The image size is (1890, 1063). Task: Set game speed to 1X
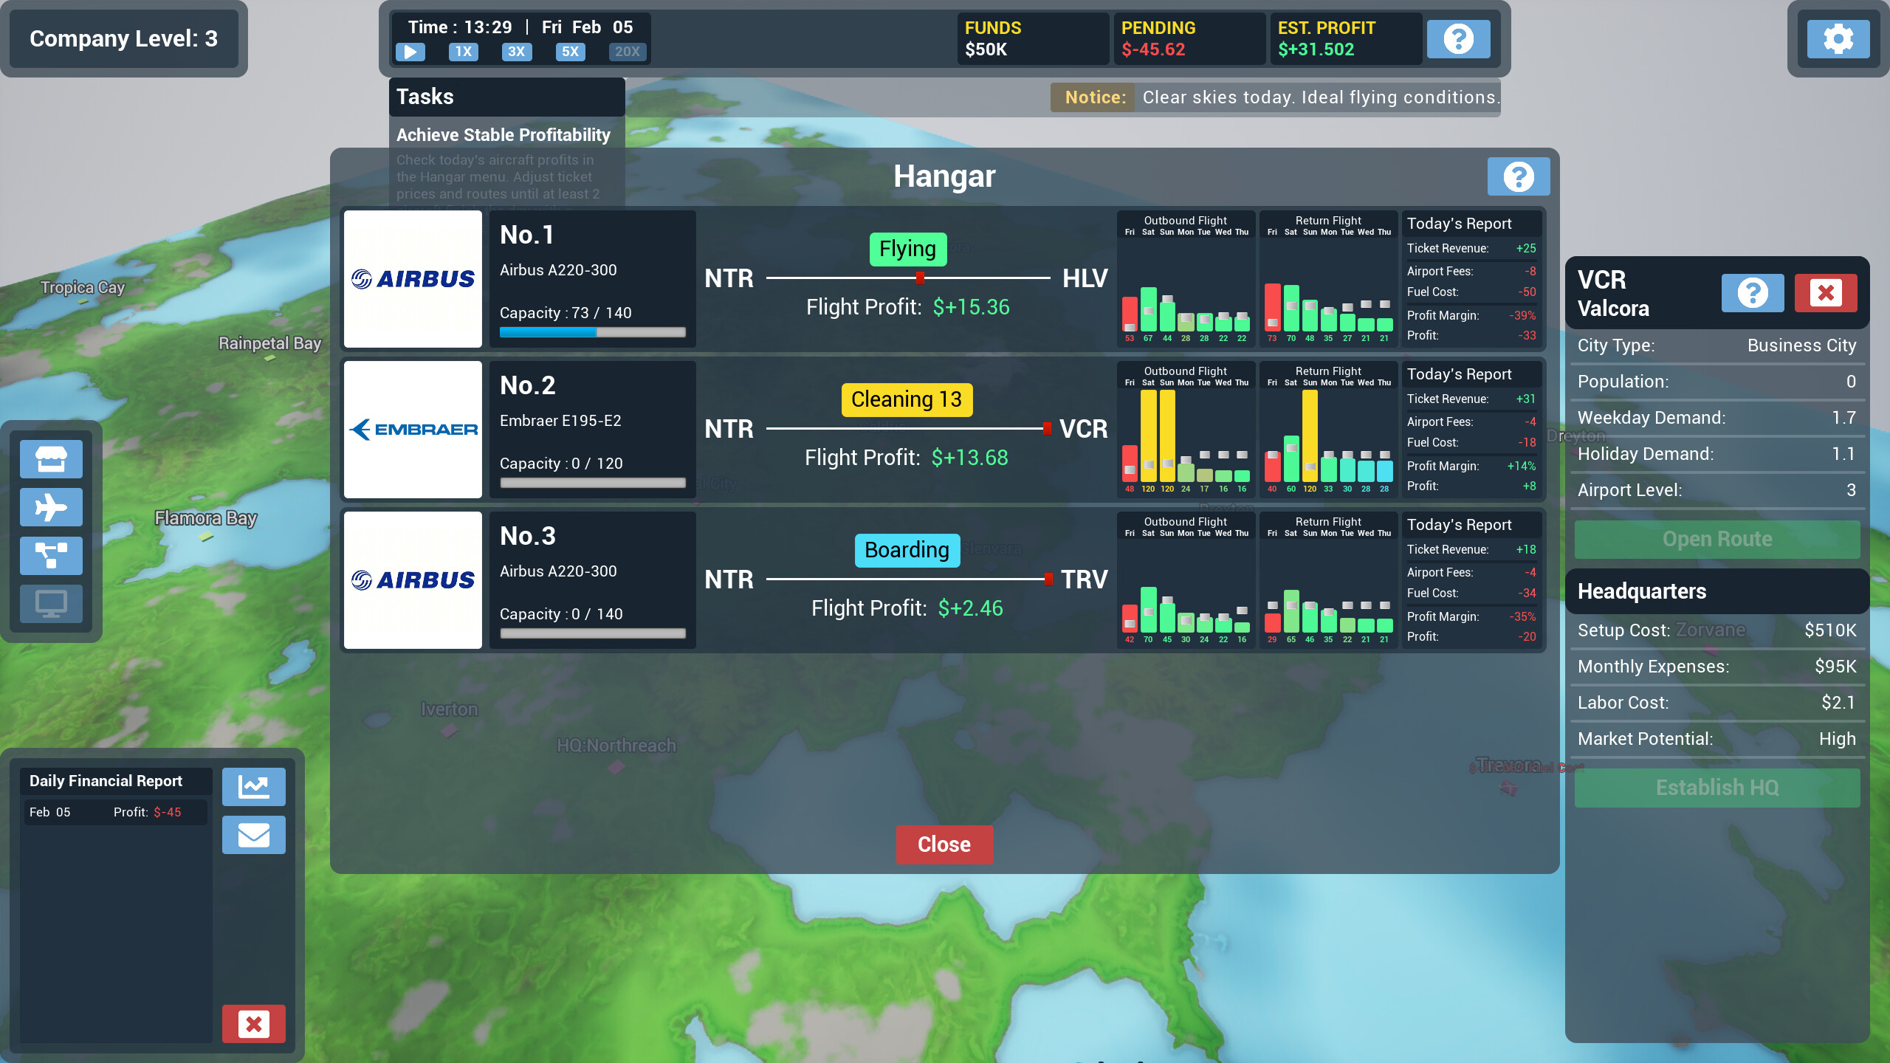(463, 52)
